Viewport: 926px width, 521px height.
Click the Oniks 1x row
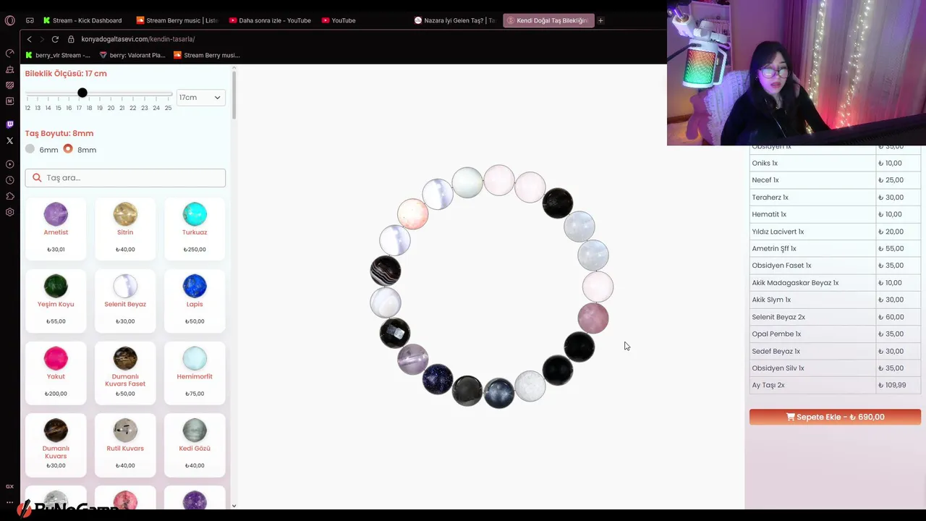point(835,163)
